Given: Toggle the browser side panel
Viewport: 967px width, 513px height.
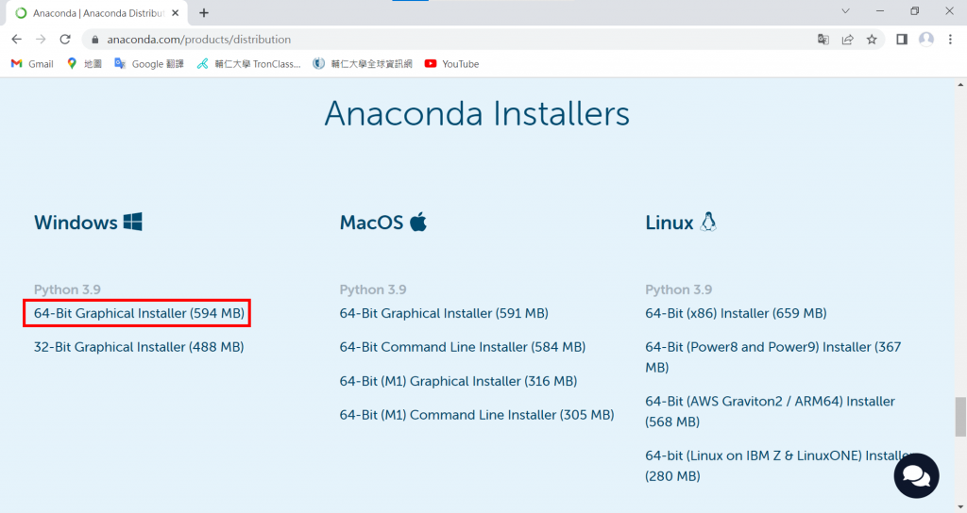Looking at the screenshot, I should coord(902,40).
